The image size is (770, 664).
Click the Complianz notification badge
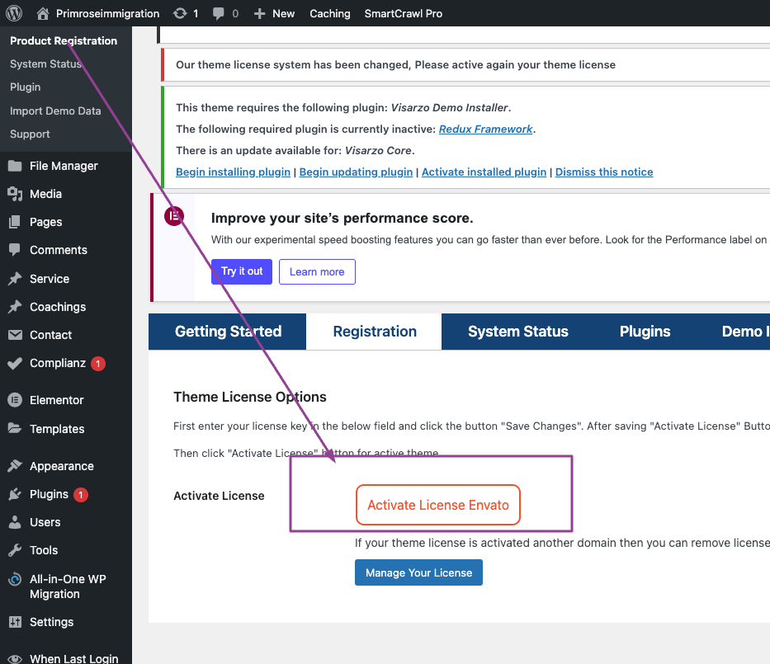tap(98, 364)
